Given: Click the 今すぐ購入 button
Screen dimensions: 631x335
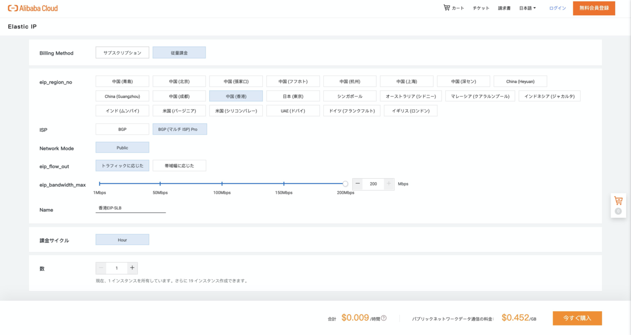Looking at the screenshot, I should pos(577,318).
